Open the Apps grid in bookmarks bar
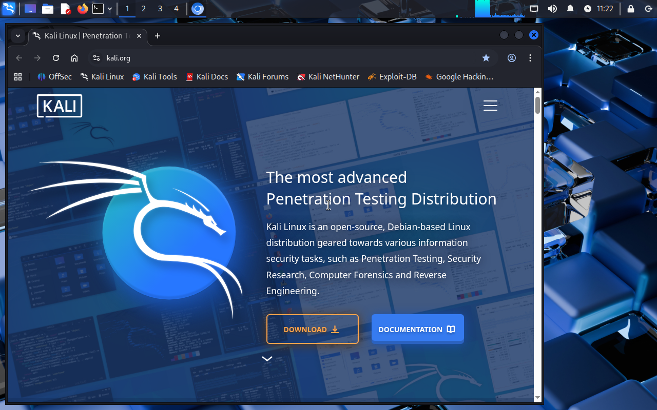657x410 pixels. click(x=18, y=77)
